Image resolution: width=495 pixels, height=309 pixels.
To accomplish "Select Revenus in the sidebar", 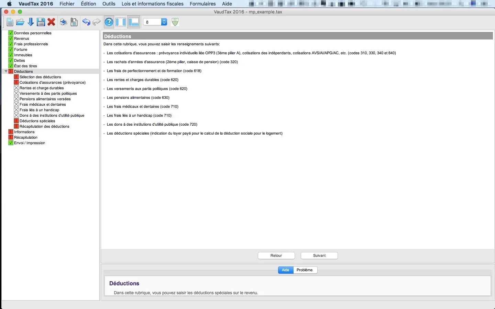I will click(x=22, y=38).
